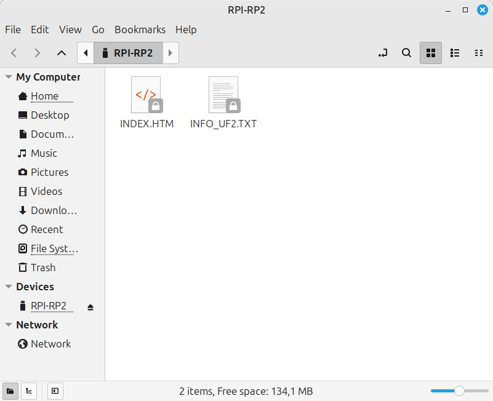This screenshot has height=401, width=493.
Task: Open the file search
Action: (406, 53)
